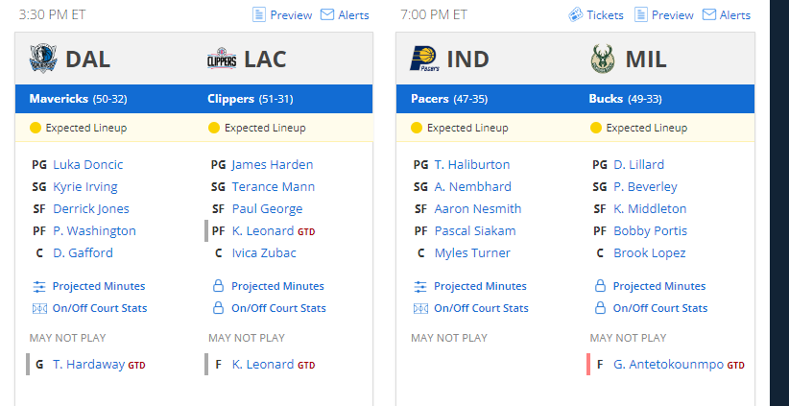Click the Clippers team logo
This screenshot has width=789, height=406.
(x=222, y=60)
